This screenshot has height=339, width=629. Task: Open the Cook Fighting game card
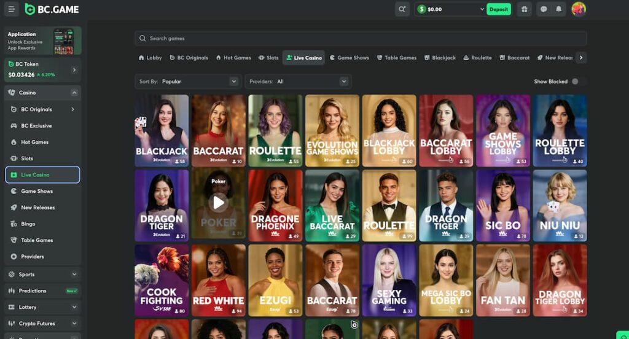(162, 281)
